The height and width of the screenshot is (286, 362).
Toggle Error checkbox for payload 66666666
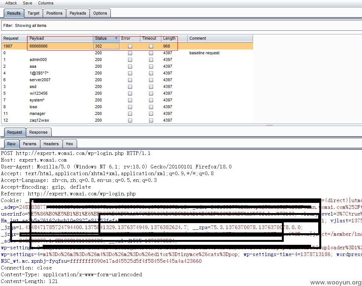(130, 46)
